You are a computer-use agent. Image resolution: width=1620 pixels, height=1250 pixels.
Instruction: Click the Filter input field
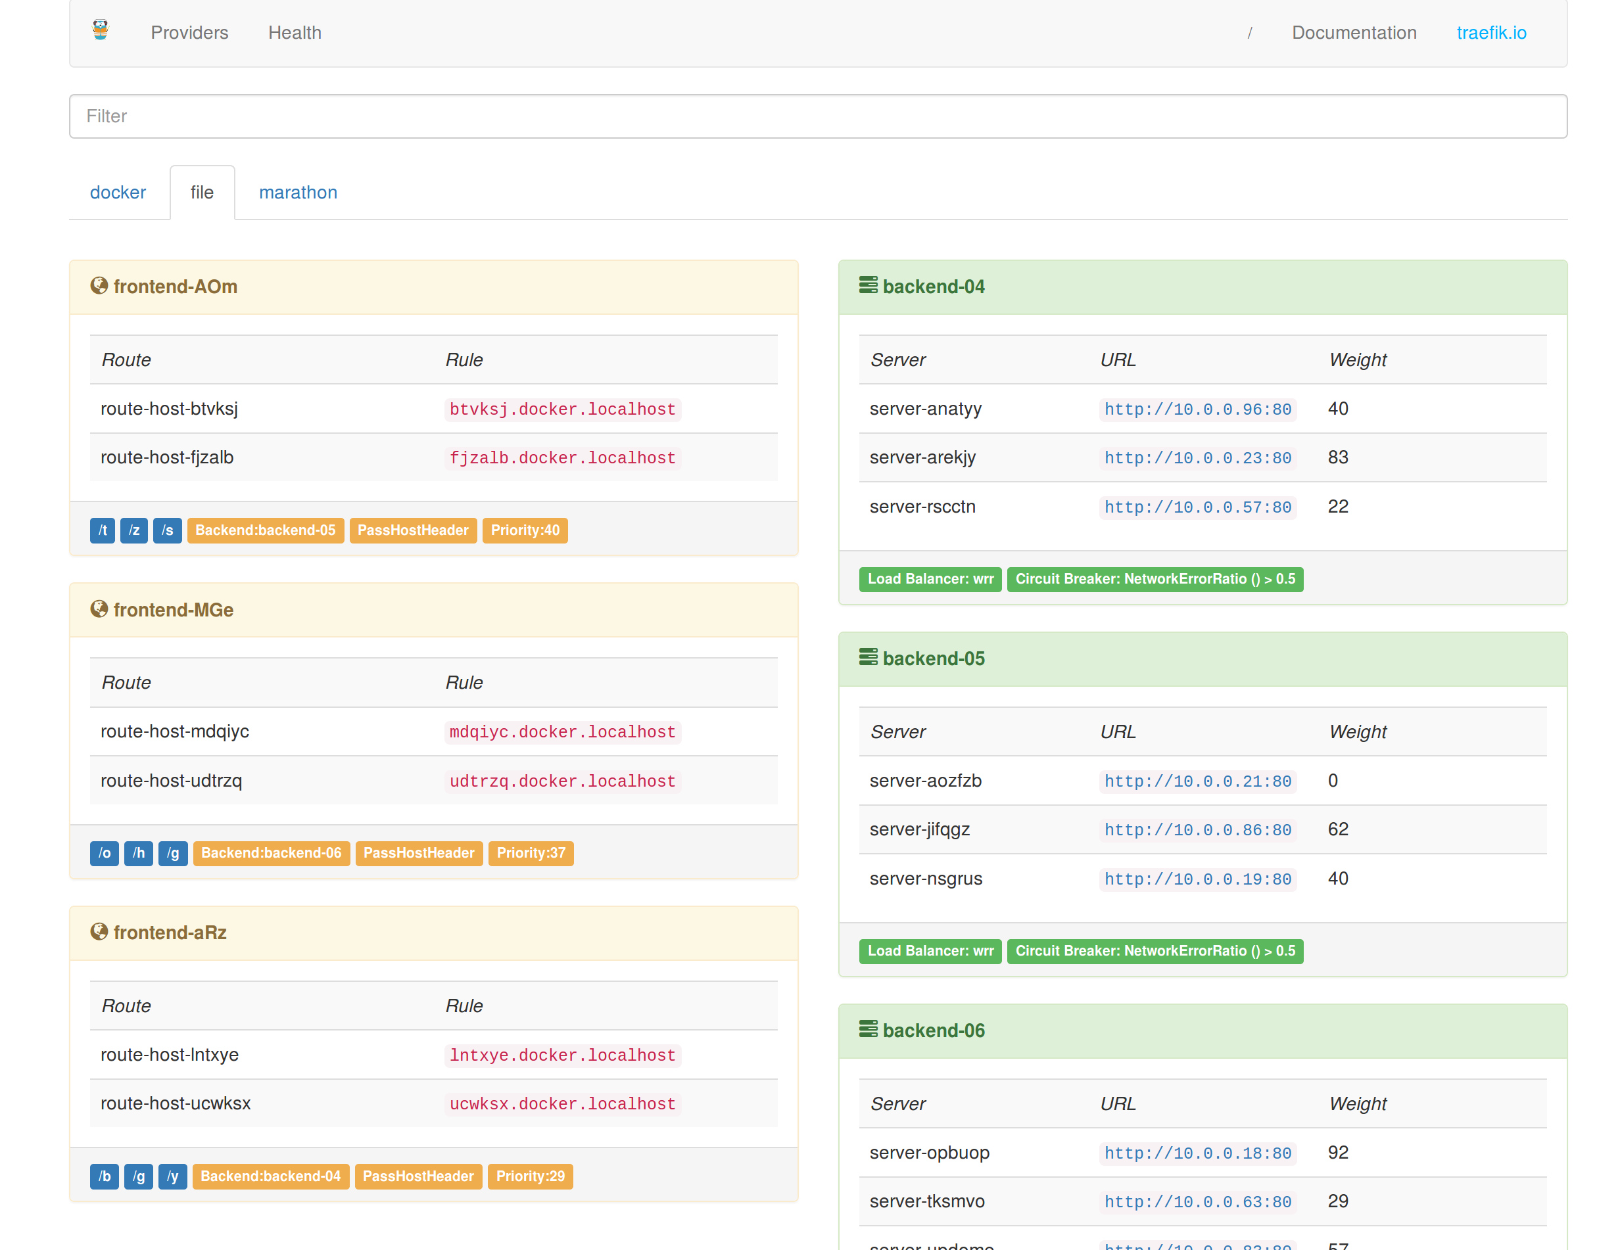(x=817, y=116)
